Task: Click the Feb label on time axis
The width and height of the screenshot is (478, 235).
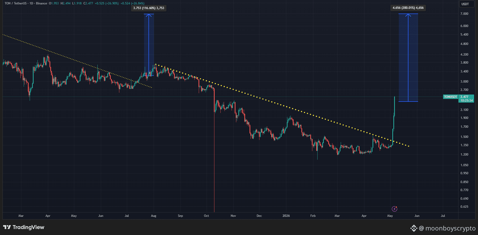Action: tap(313, 216)
